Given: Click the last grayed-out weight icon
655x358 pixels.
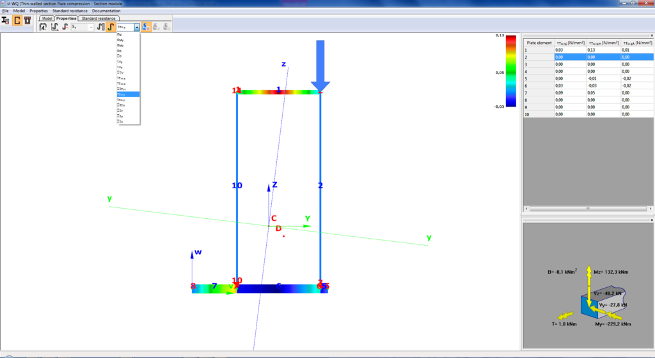Looking at the screenshot, I should pos(166,27).
